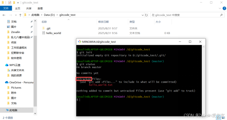Switch to the 共享 ribbon tab
Image resolution: width=227 pixels, height=120 pixels.
click(29, 9)
